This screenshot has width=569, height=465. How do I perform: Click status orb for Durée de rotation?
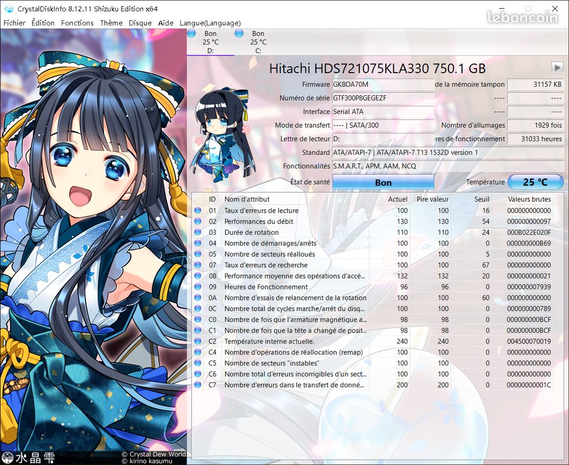(198, 232)
